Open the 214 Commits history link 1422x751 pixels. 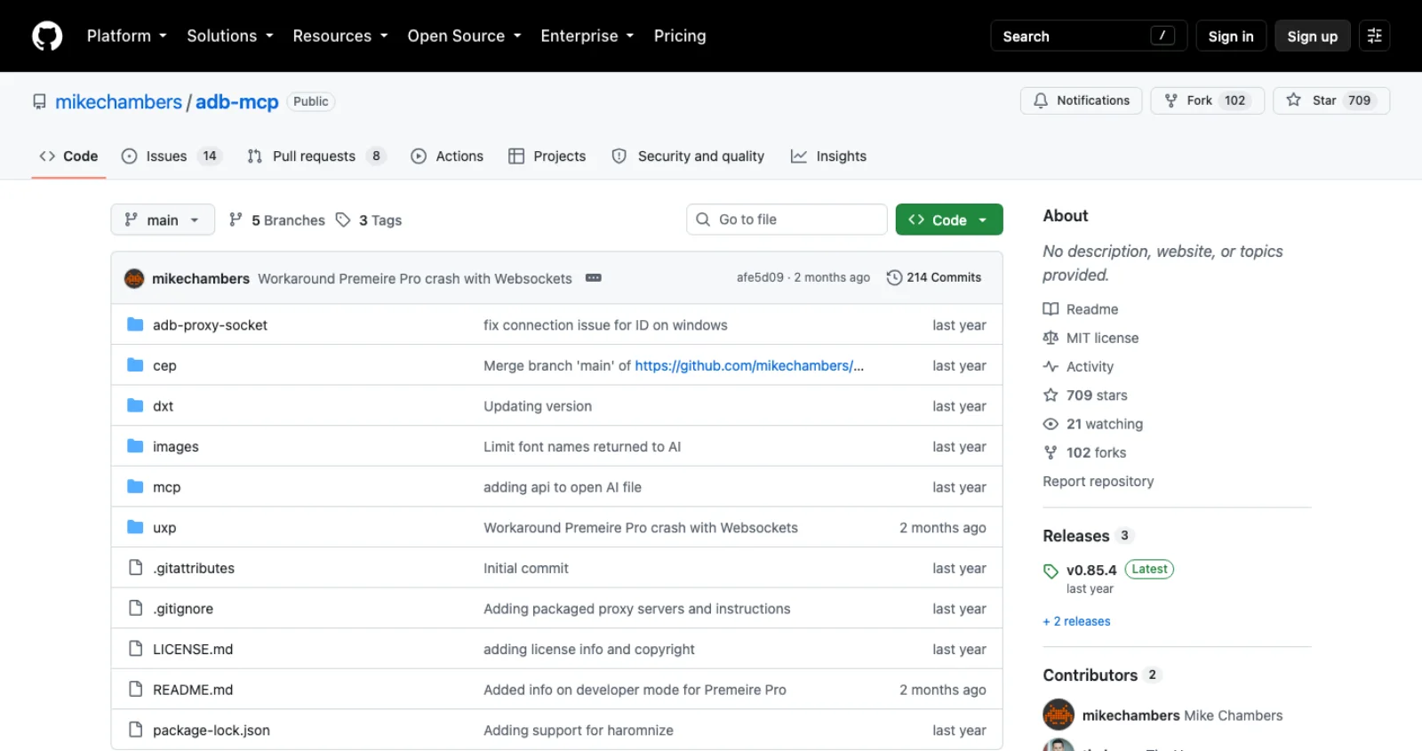[x=934, y=278]
